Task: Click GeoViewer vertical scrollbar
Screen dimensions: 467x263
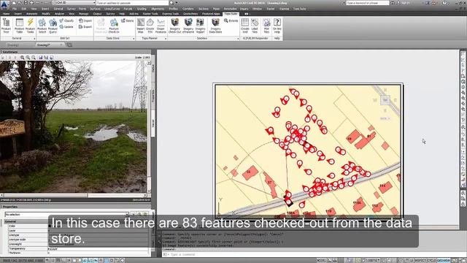Action: (149, 126)
